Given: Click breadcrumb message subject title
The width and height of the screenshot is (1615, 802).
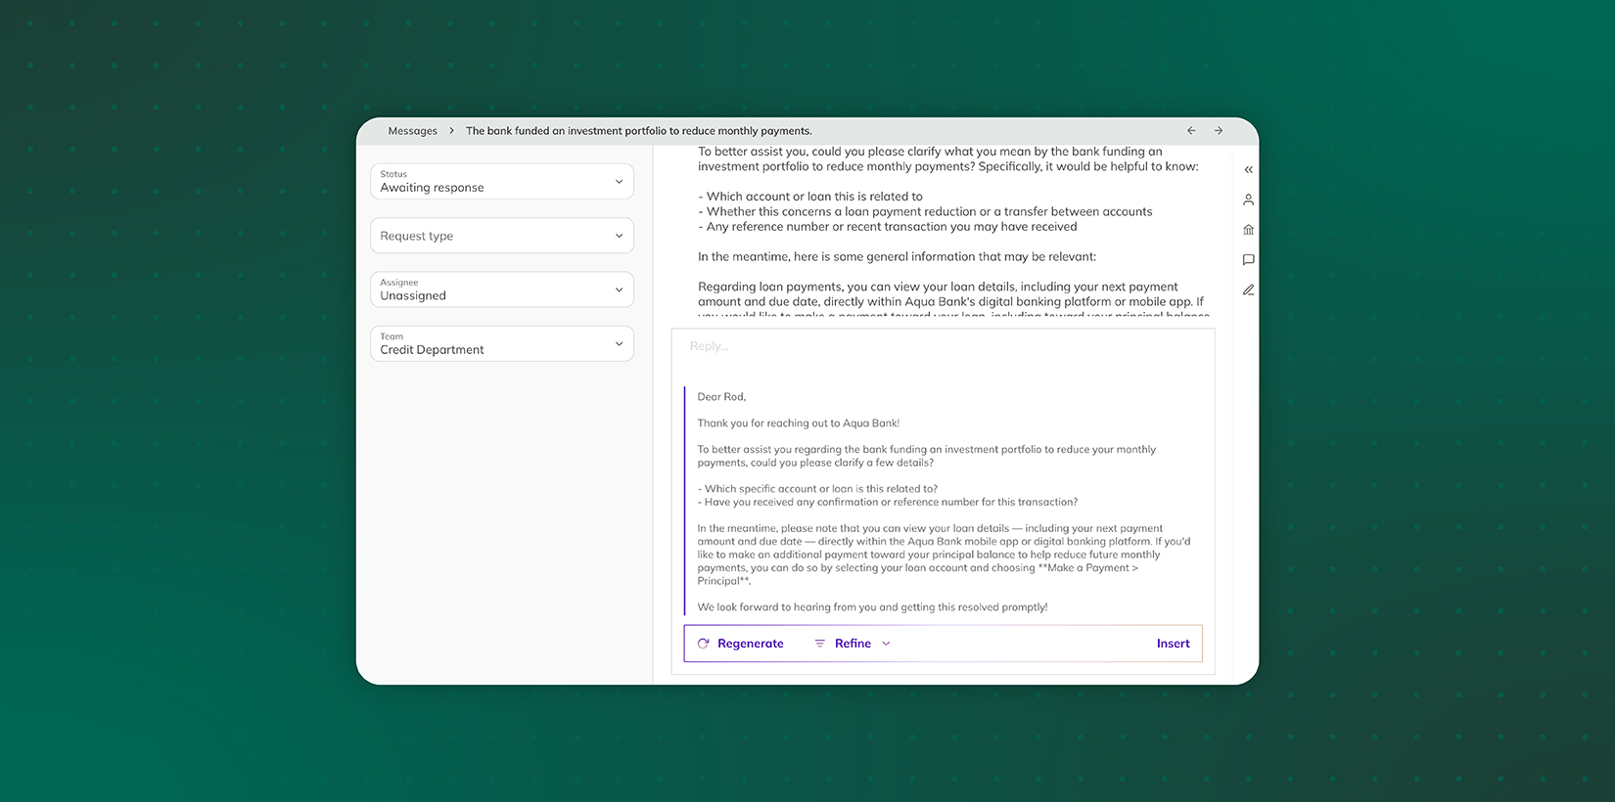Looking at the screenshot, I should point(639,131).
